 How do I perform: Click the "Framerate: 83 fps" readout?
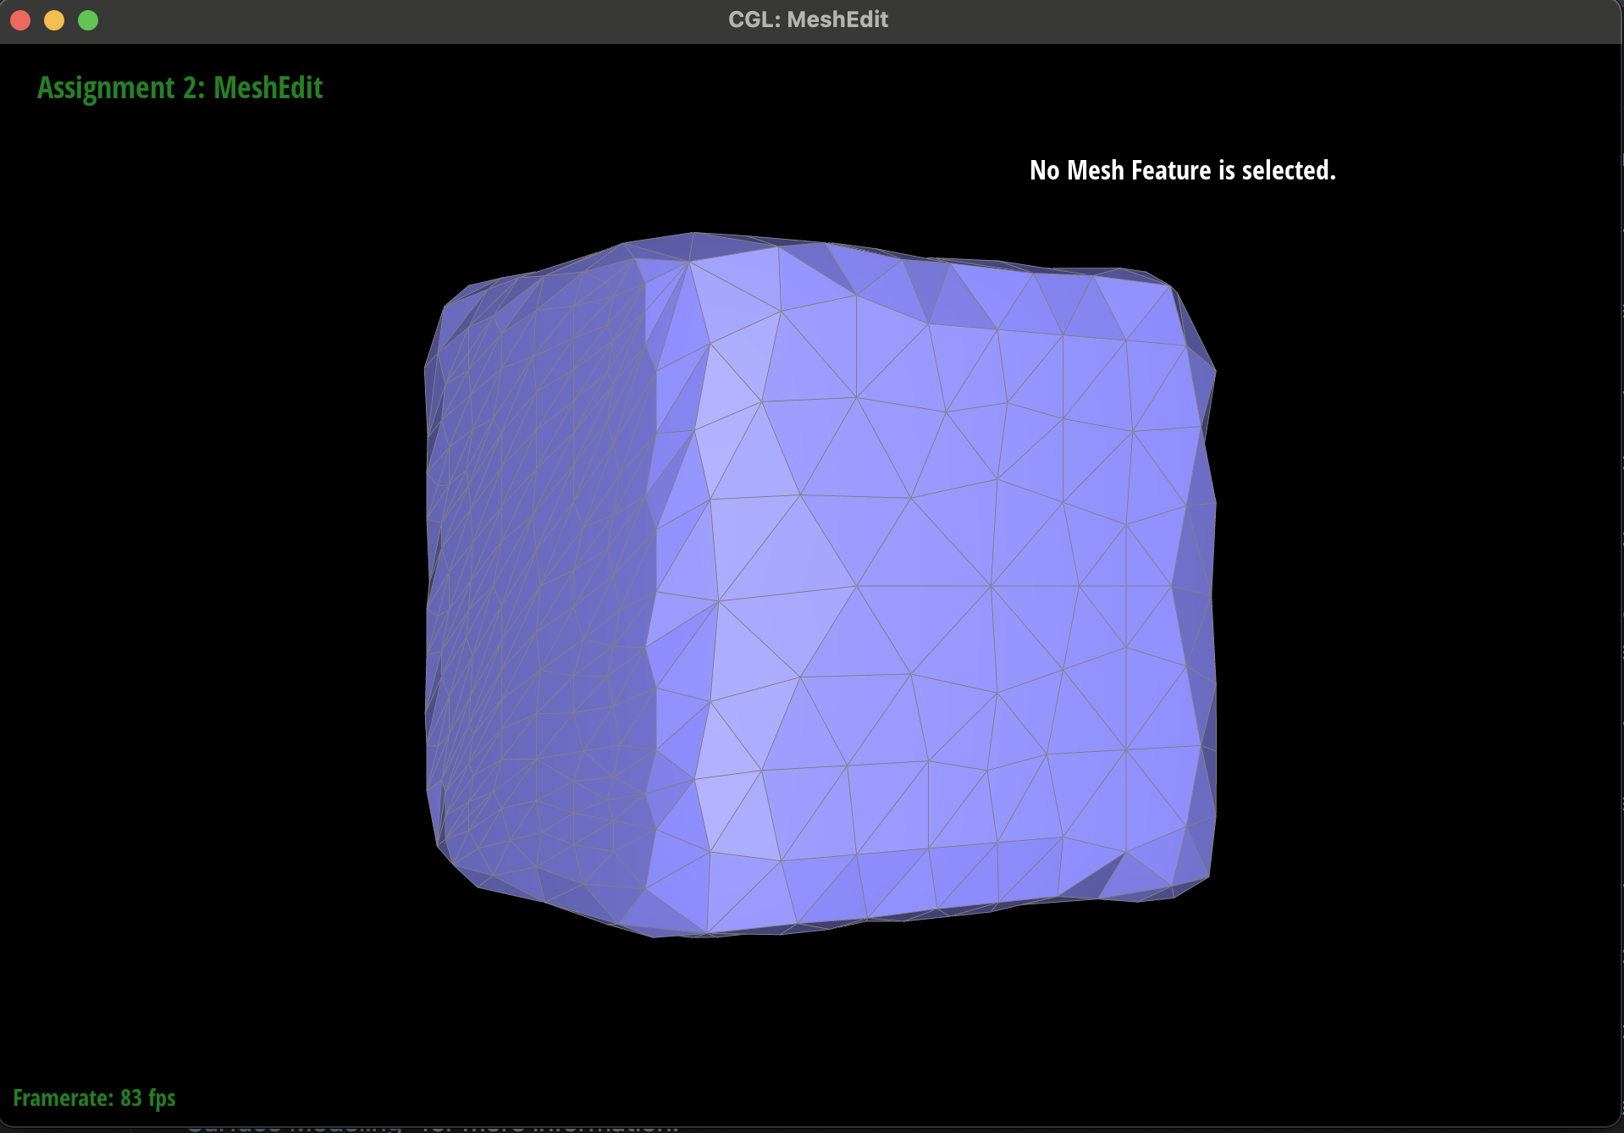click(x=94, y=1097)
